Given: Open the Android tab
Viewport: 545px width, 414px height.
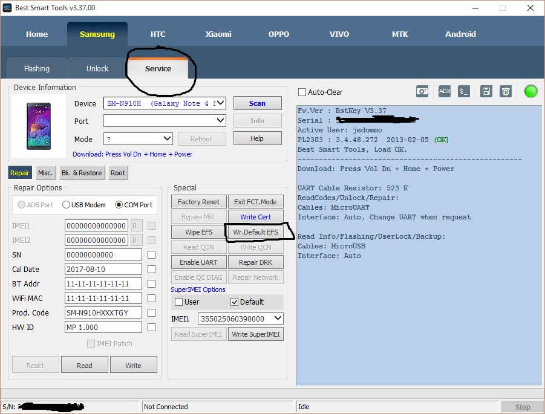Looking at the screenshot, I should pos(460,34).
